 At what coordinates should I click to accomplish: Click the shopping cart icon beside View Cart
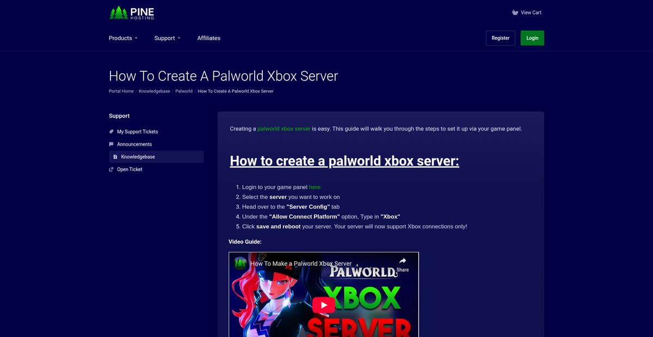pos(515,13)
